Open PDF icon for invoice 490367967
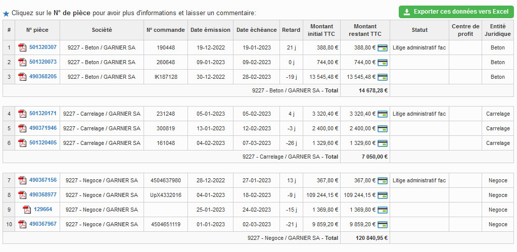This screenshot has width=517, height=252. (22, 224)
